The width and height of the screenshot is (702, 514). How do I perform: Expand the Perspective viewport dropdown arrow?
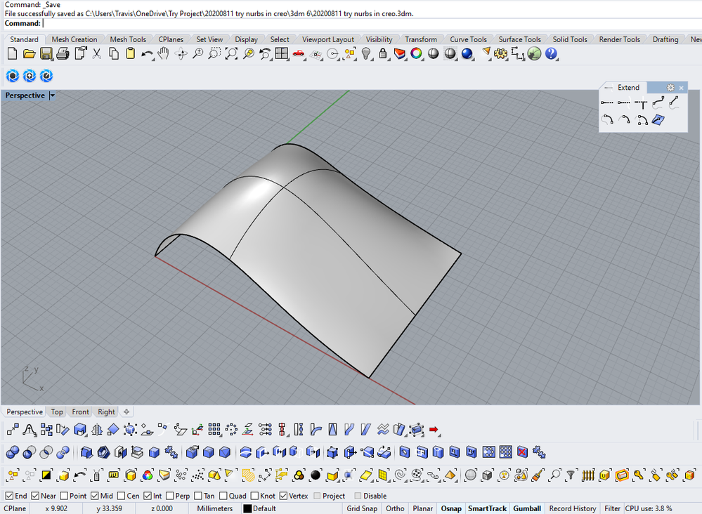point(53,95)
